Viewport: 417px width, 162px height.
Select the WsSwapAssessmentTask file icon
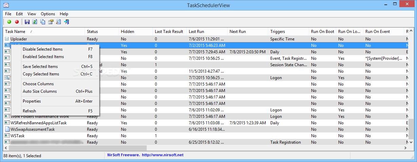point(7,129)
